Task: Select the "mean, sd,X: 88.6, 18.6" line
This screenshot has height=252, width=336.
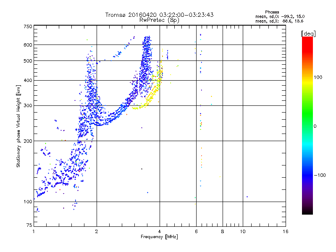Action: point(279,21)
